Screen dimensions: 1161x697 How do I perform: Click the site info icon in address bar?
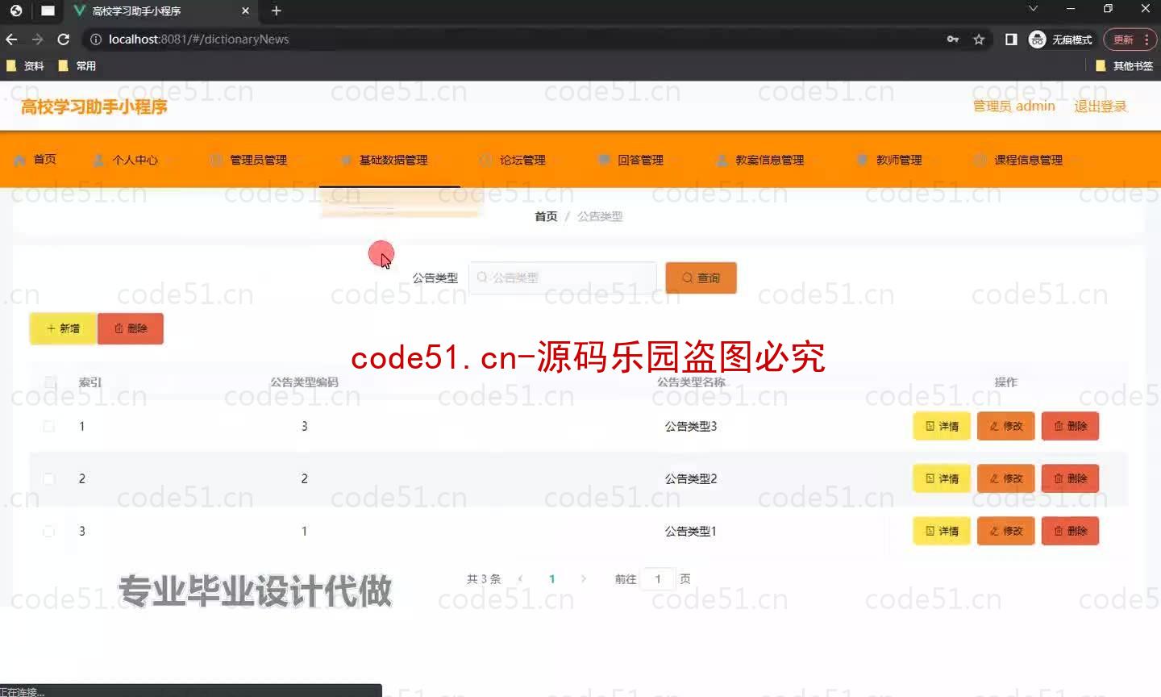[95, 39]
